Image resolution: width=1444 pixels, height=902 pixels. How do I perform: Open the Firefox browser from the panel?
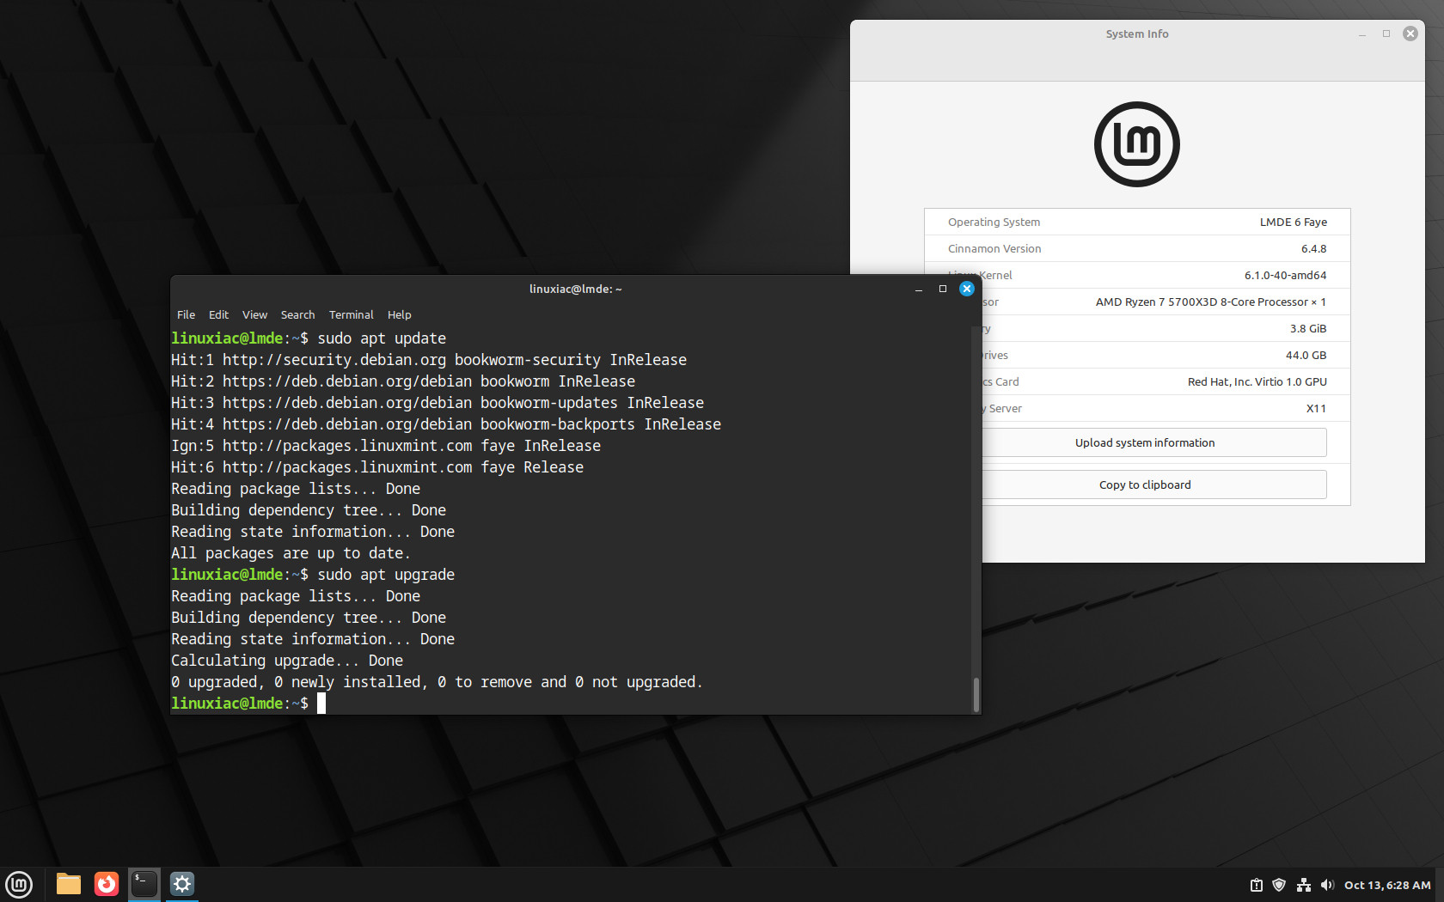[107, 884]
